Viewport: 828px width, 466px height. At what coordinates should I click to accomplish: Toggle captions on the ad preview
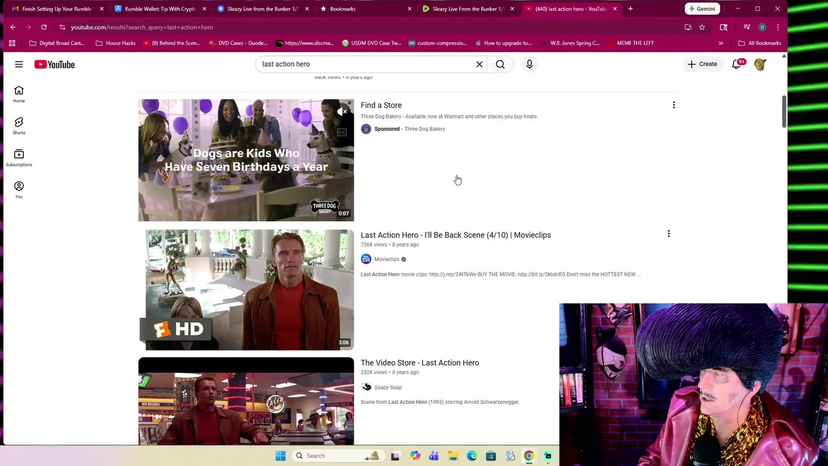(342, 132)
